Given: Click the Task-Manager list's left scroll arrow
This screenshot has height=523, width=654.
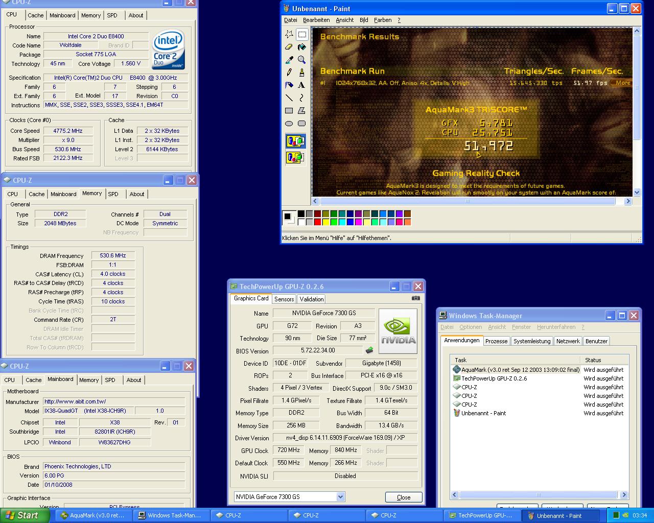Looking at the screenshot, I should coord(454,495).
